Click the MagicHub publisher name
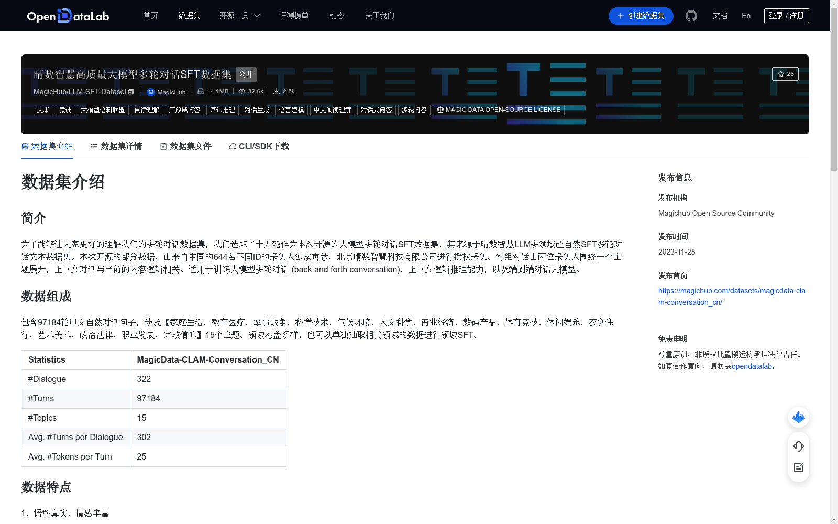This screenshot has height=524, width=838. click(x=171, y=92)
